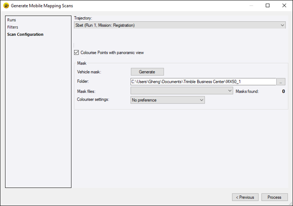Screen dimensions: 293x206
Task: Click the Sbet Run 1 Mission Registration text
Action: (105, 25)
